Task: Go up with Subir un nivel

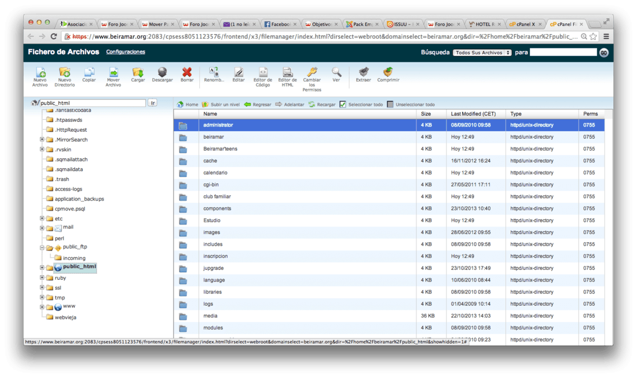Action: (x=221, y=104)
